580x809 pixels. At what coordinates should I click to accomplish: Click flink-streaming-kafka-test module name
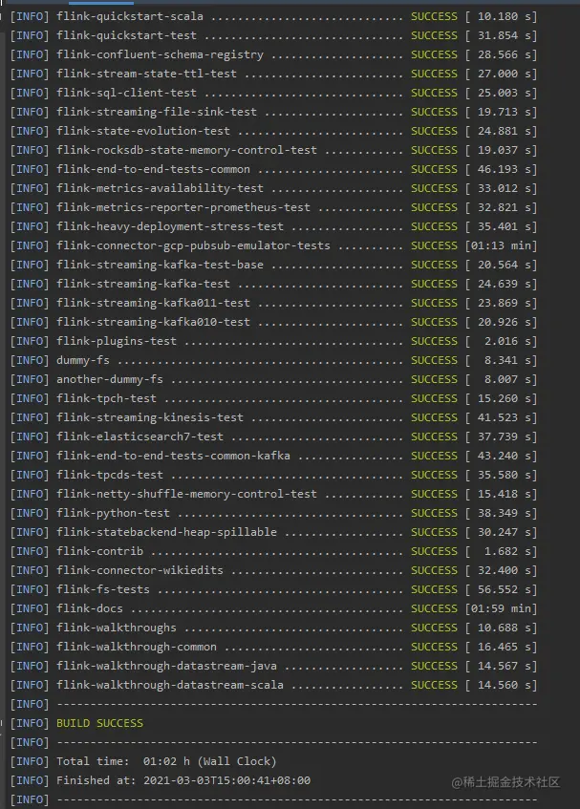143,284
